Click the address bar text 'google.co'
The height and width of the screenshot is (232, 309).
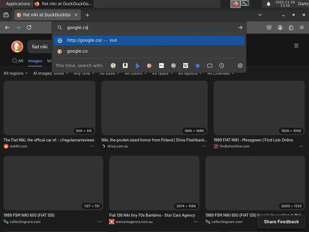pos(77,27)
